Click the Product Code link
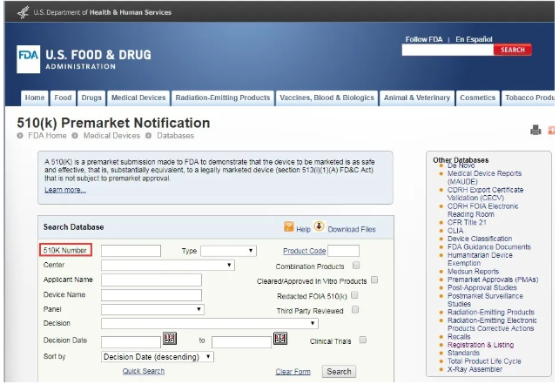Image resolution: width=559 pixels, height=391 pixels. pyautogui.click(x=305, y=251)
